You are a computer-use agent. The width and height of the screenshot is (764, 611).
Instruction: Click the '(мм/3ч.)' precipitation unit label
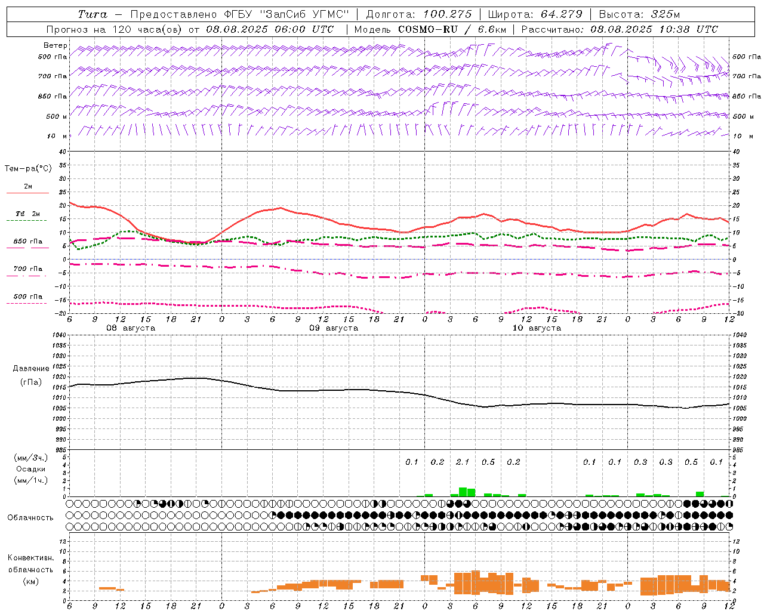(x=31, y=458)
